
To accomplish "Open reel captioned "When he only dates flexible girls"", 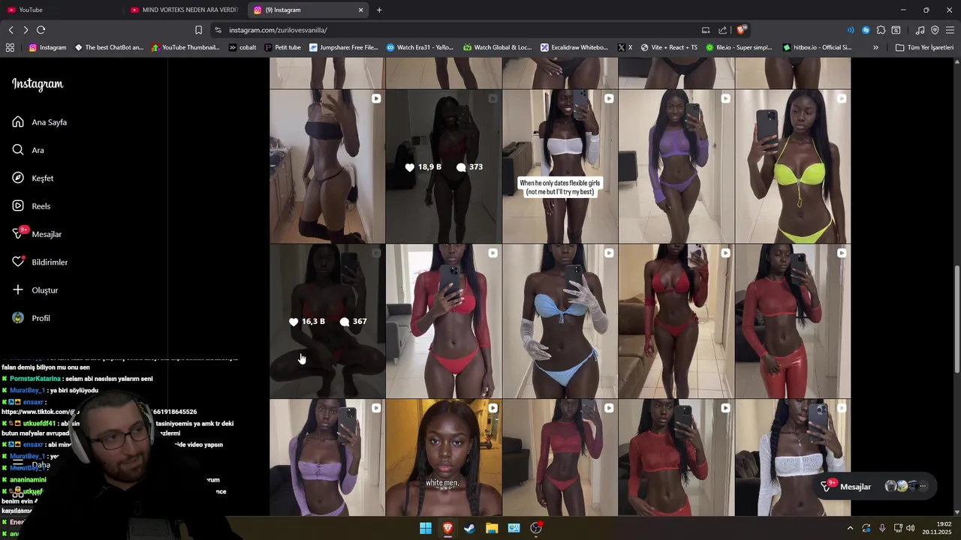I will click(x=560, y=166).
